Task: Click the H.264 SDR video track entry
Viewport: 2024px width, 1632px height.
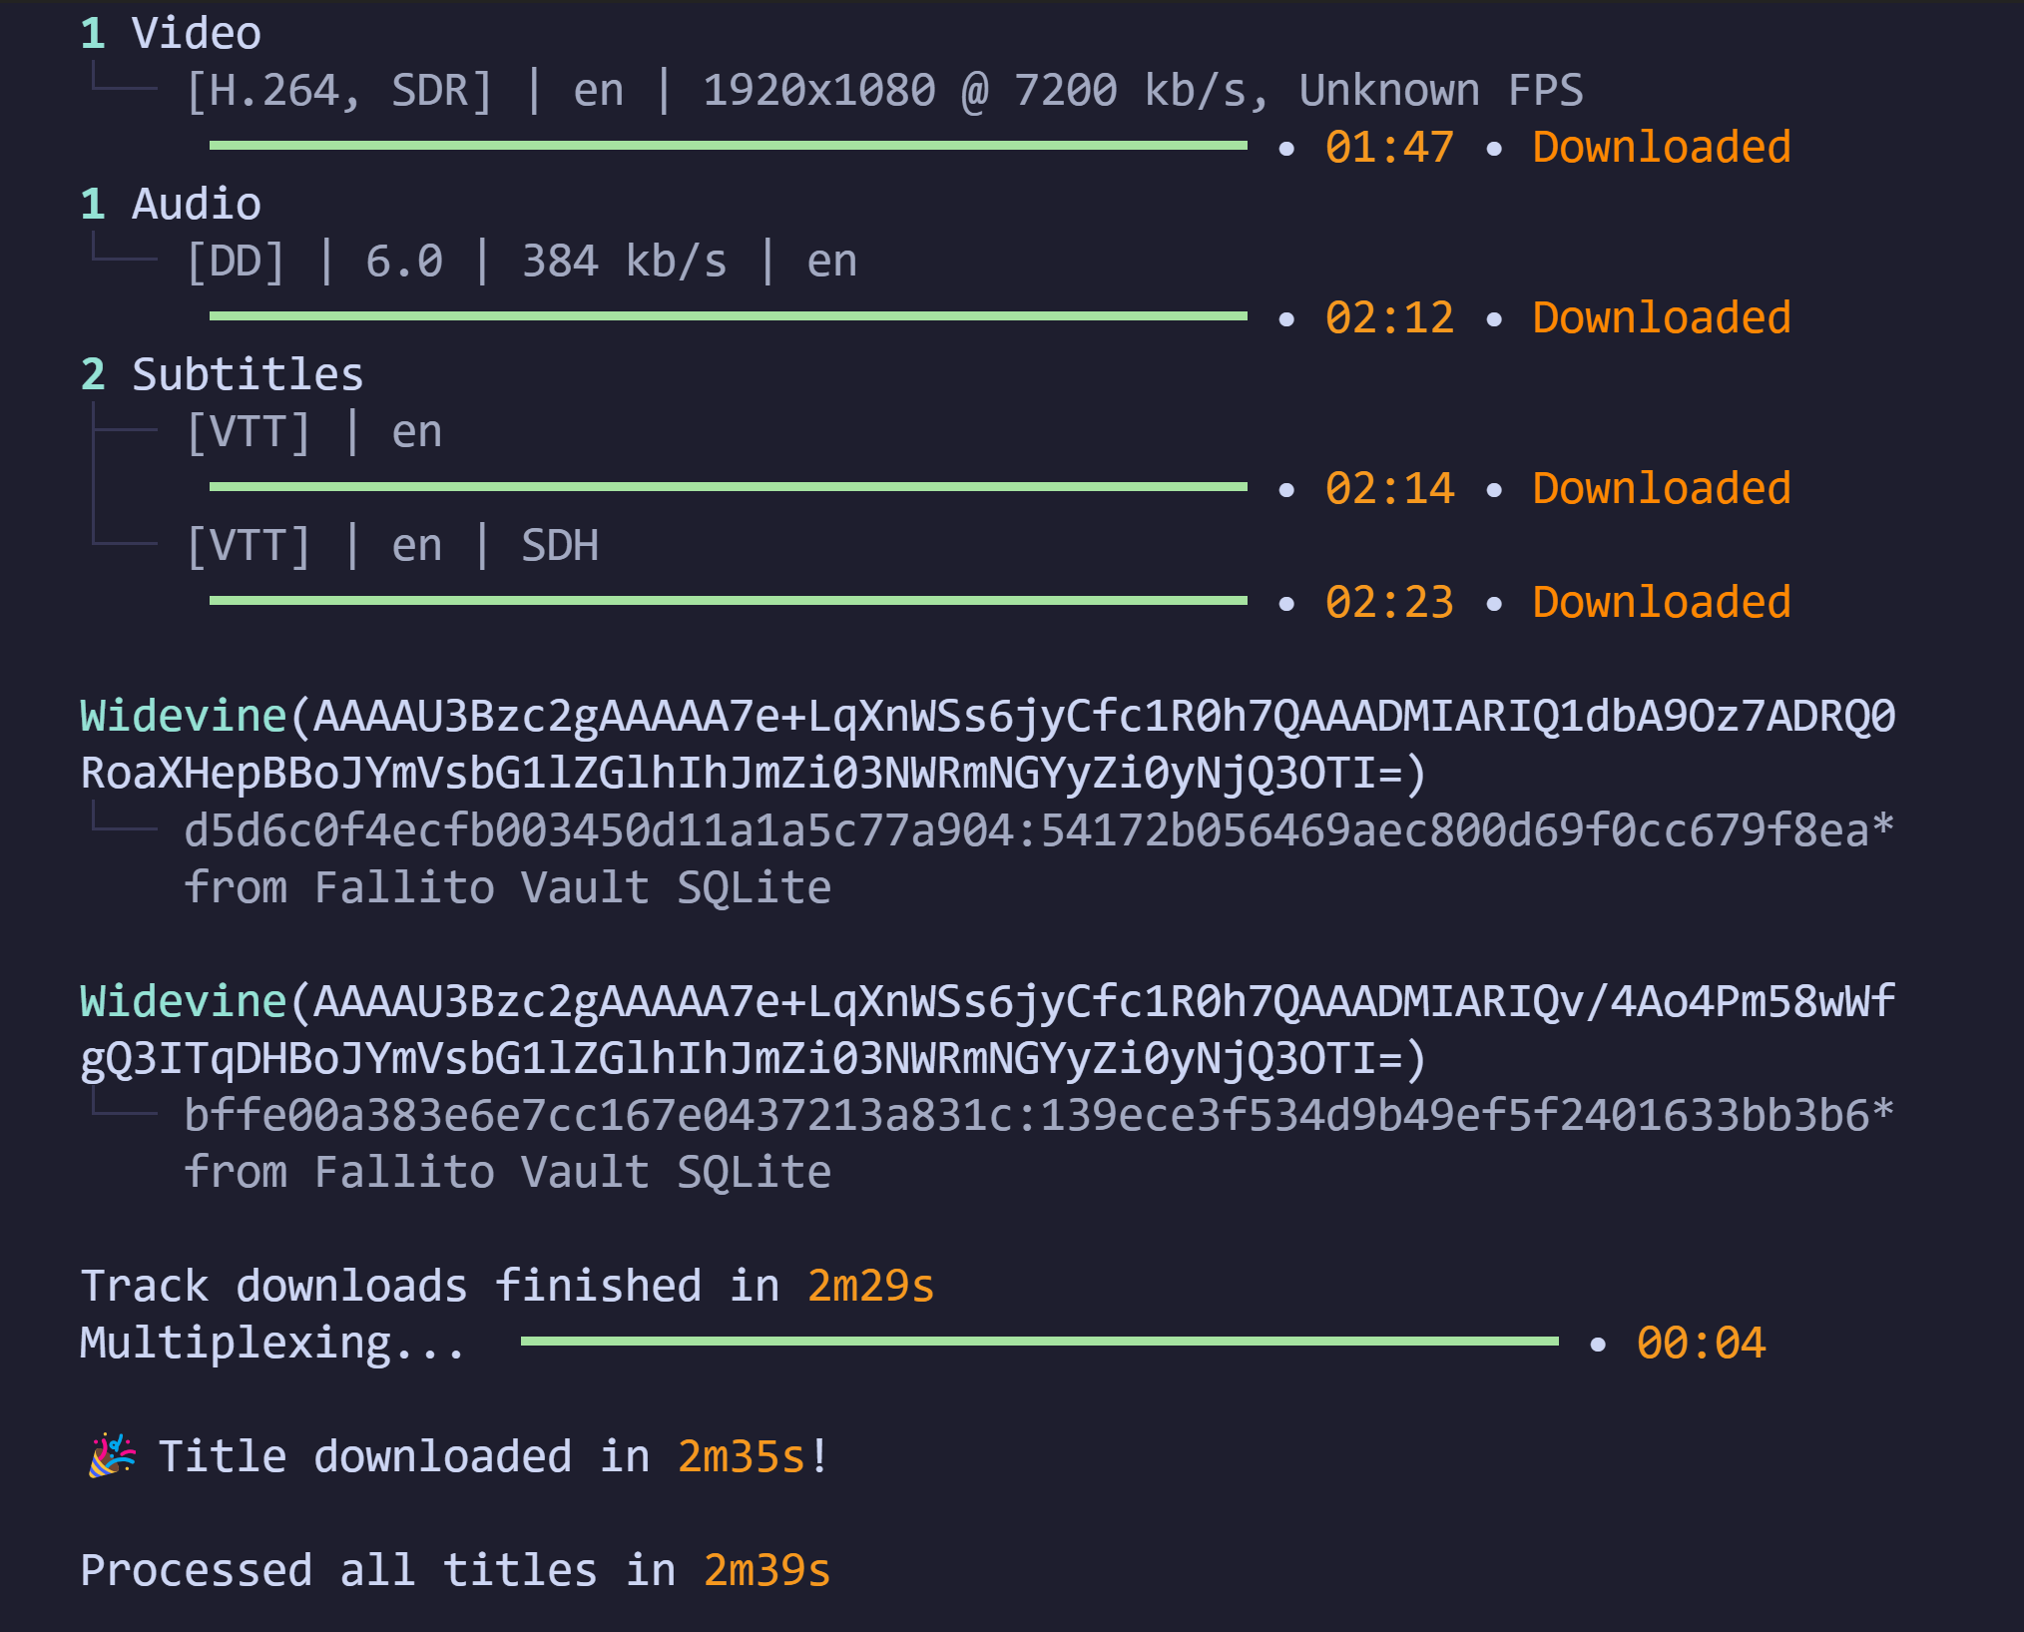Action: [x=883, y=91]
